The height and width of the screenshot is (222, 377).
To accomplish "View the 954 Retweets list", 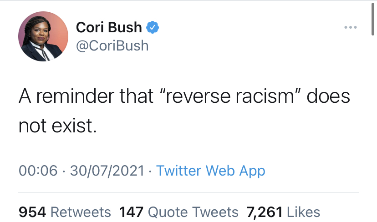I will [x=65, y=212].
